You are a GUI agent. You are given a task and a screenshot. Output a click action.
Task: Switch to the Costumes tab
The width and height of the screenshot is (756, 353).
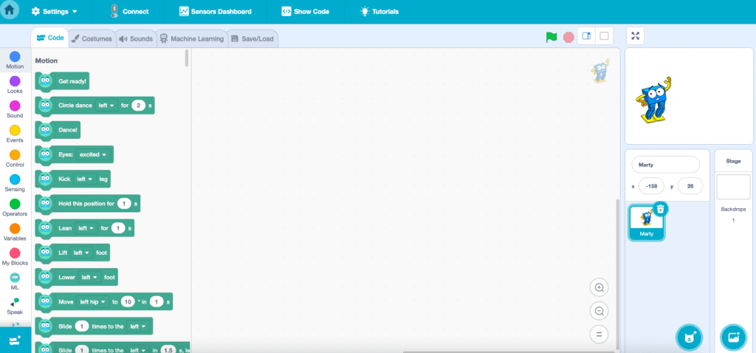tap(92, 38)
